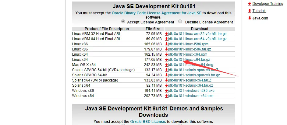Click Solaris x64 (SVR4 package) text
The width and height of the screenshot is (287, 125).
[95, 80]
